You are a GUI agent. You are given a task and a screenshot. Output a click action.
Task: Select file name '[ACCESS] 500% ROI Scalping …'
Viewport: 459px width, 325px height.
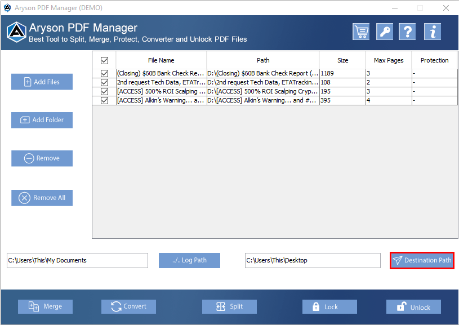(161, 91)
